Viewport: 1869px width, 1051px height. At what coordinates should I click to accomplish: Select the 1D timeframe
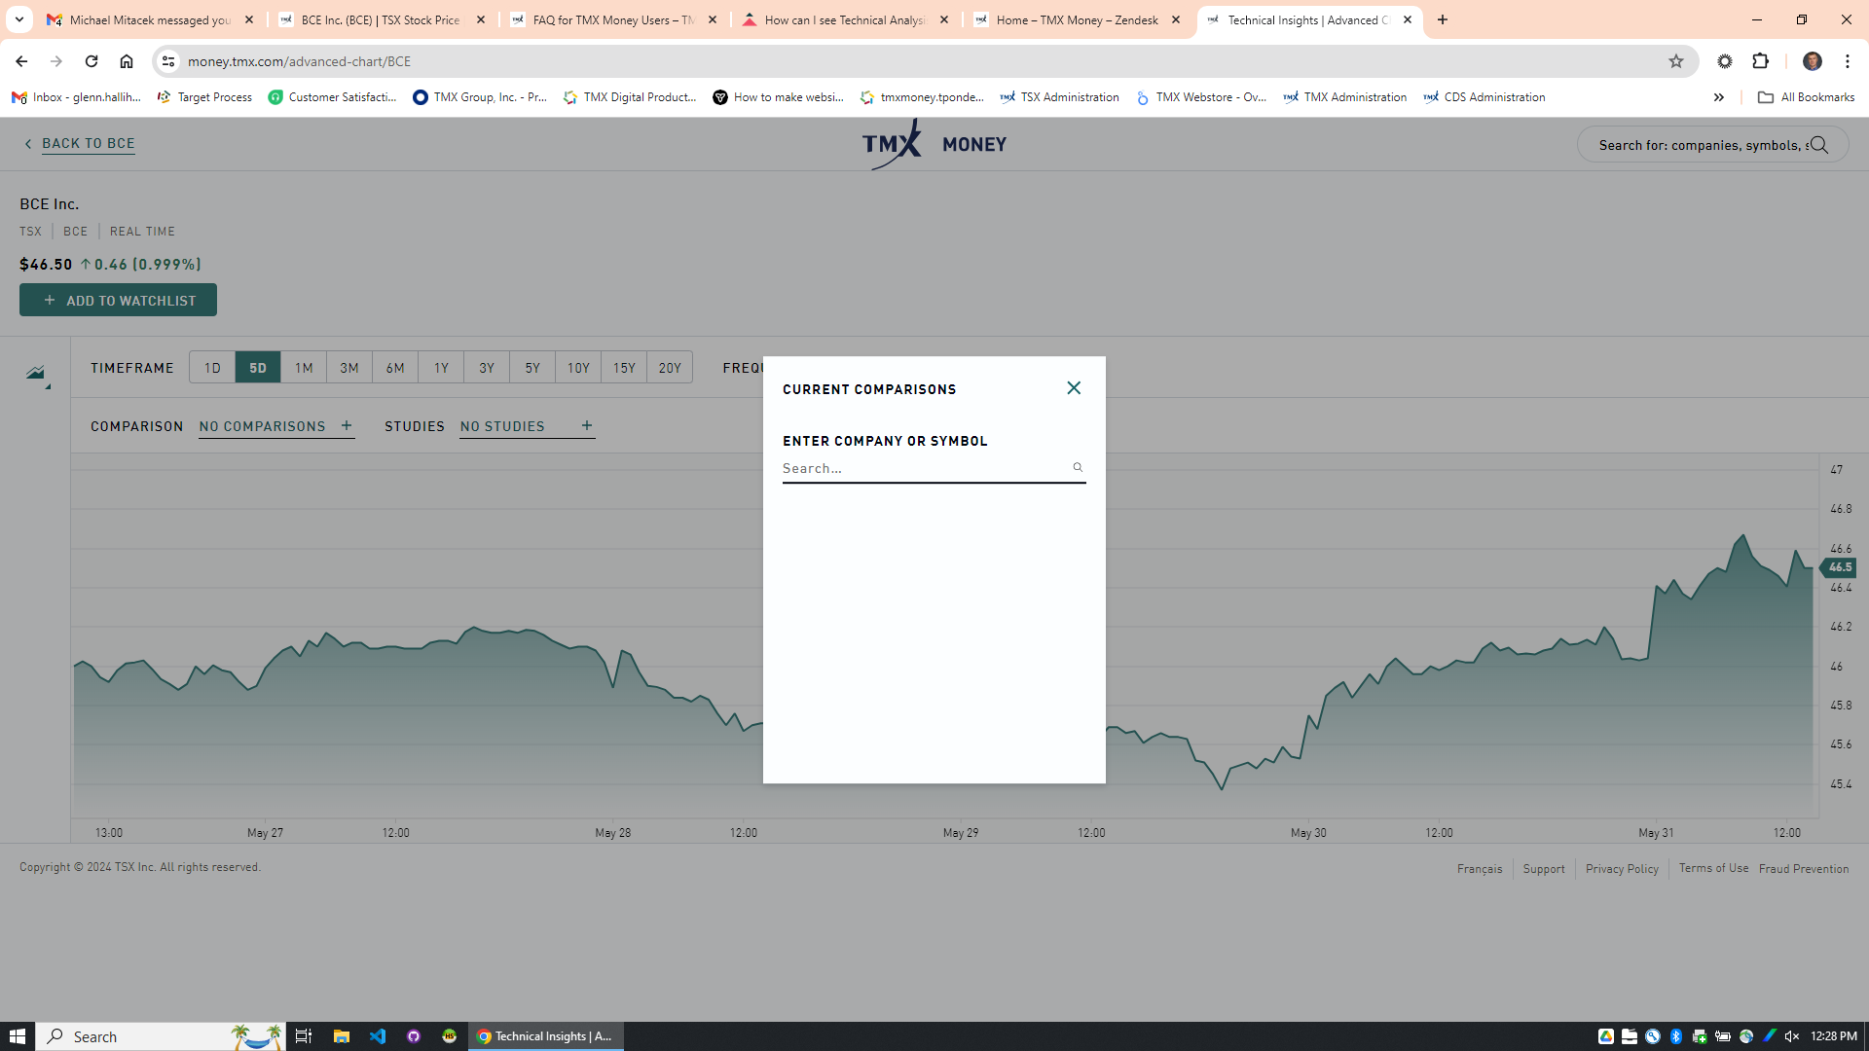pyautogui.click(x=212, y=368)
